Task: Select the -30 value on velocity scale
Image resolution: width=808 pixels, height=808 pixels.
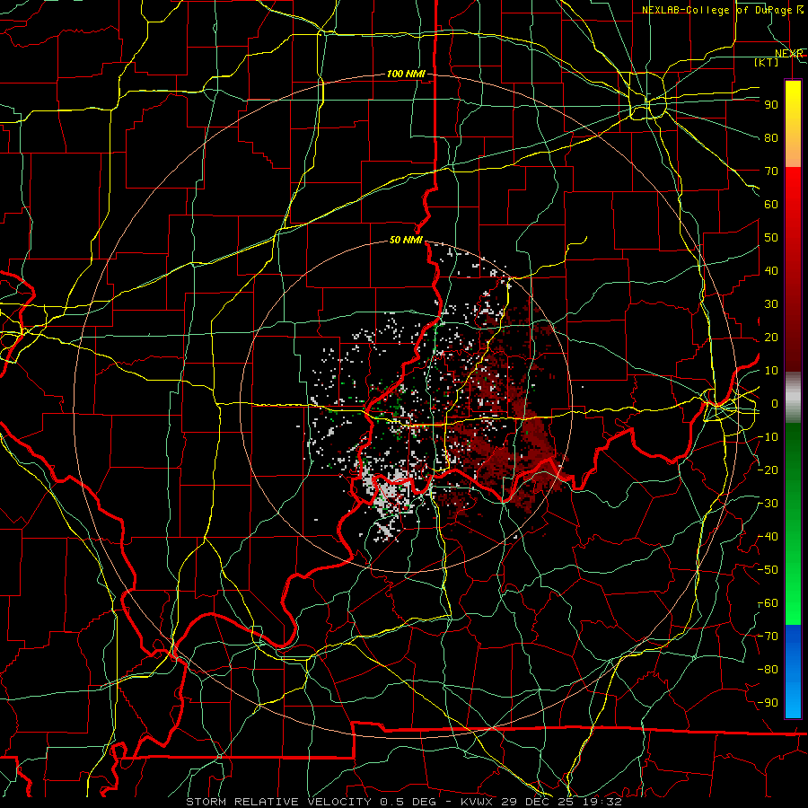Action: tap(768, 504)
